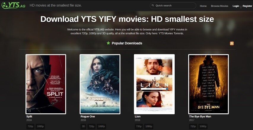Select 1080p quality for Rogue One

click(x=101, y=126)
